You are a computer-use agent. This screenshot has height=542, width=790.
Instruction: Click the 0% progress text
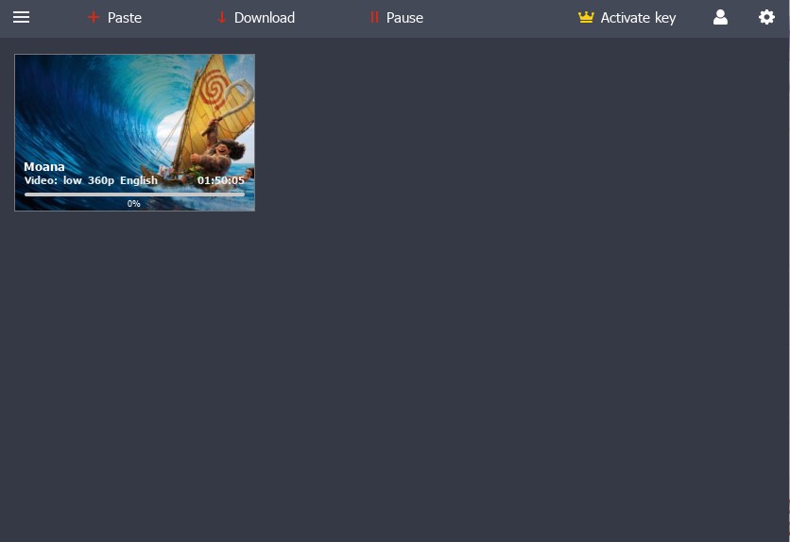coord(133,204)
